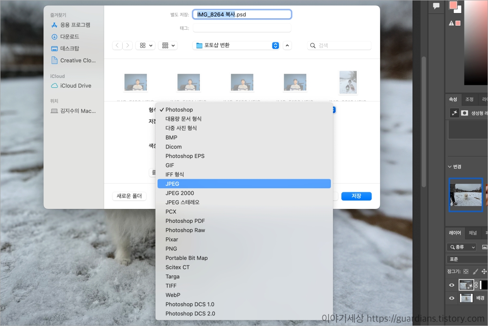Collapse the dialog with the up chevron button

click(287, 46)
